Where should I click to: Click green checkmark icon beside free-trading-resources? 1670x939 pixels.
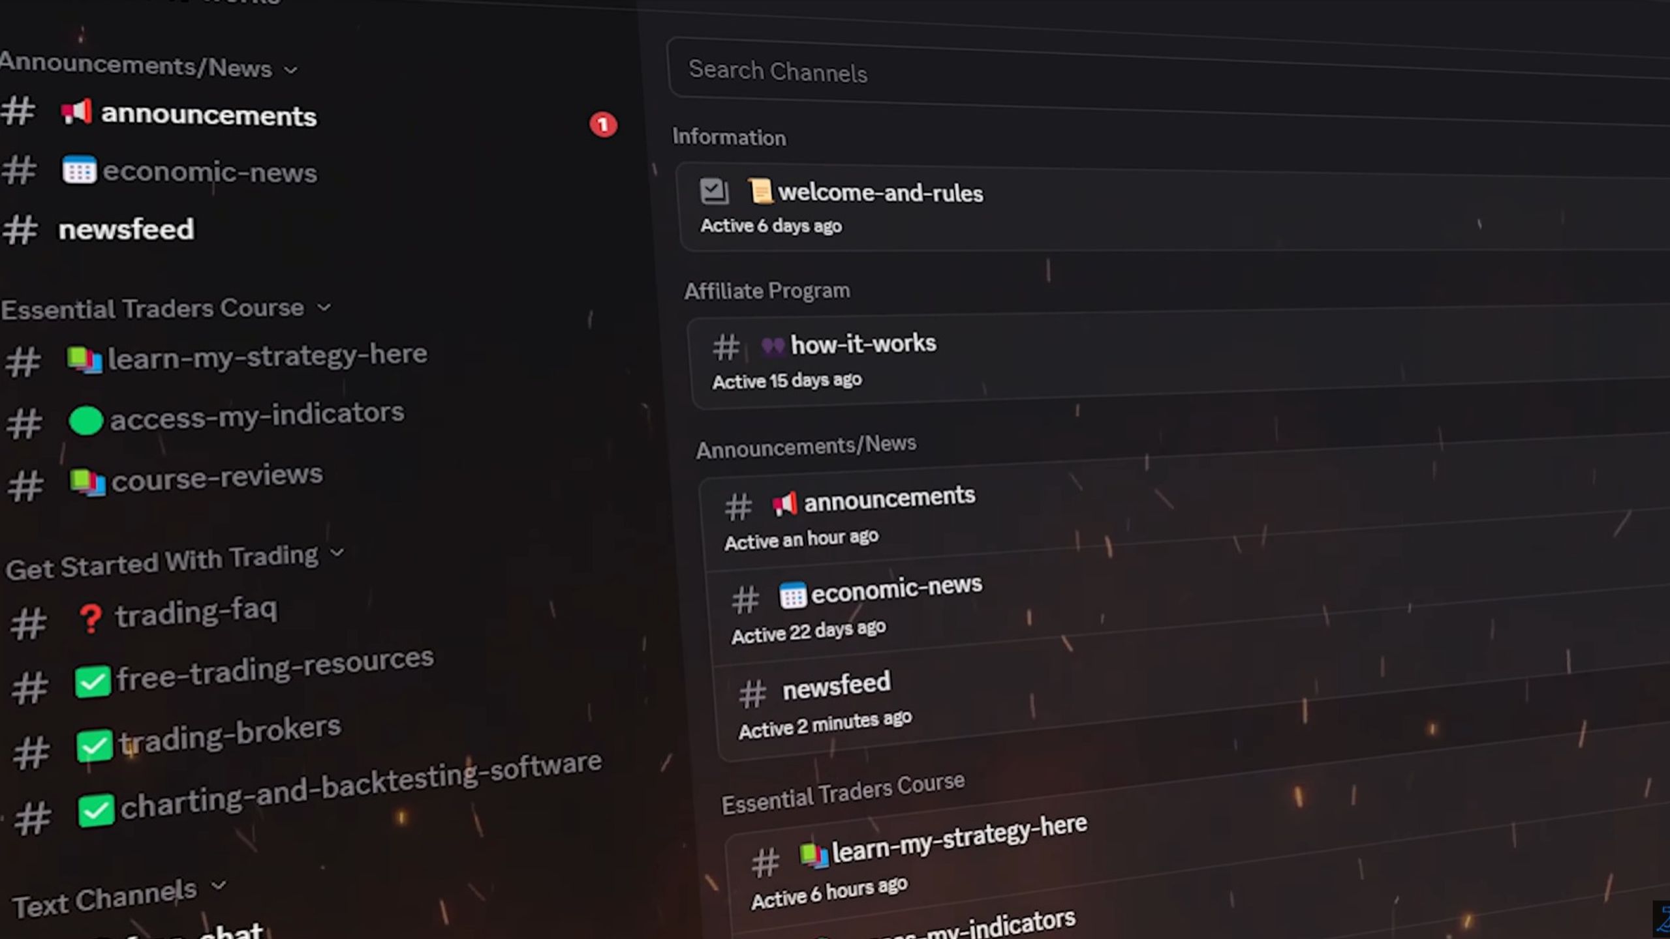click(x=93, y=682)
